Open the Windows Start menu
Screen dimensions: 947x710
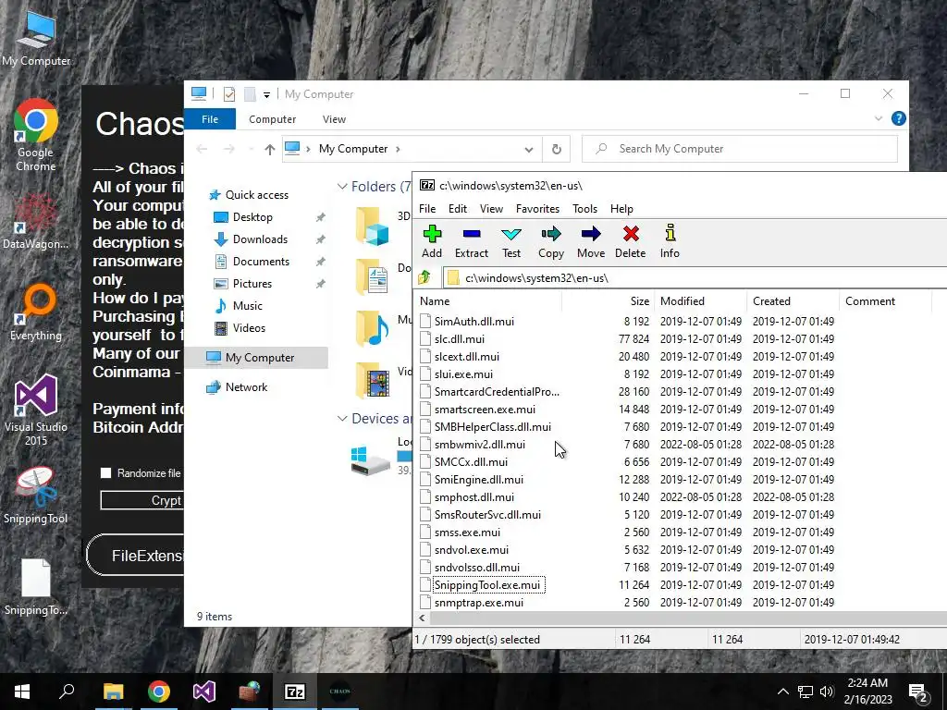[22, 692]
